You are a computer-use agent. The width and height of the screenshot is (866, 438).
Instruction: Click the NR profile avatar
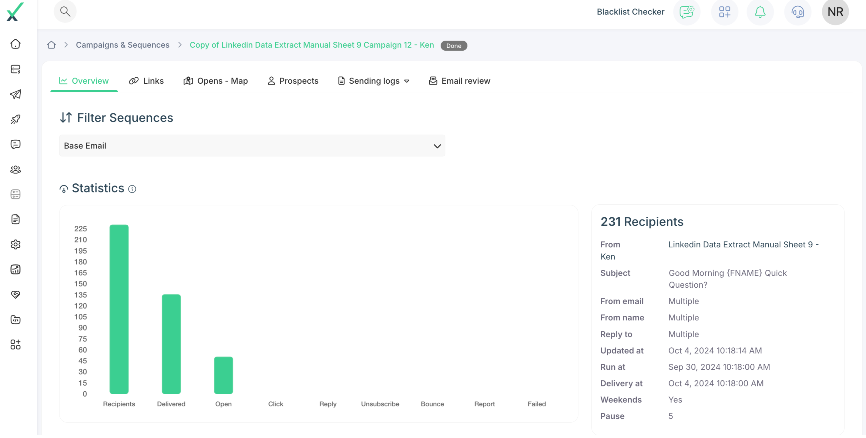(x=835, y=12)
